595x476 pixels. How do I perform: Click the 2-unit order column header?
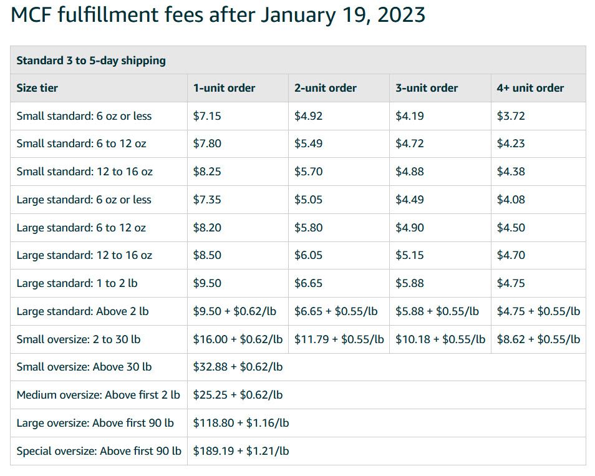pos(326,88)
